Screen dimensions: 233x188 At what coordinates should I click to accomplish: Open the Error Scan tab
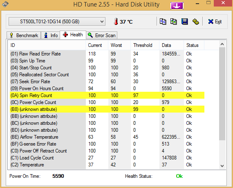click(102, 35)
